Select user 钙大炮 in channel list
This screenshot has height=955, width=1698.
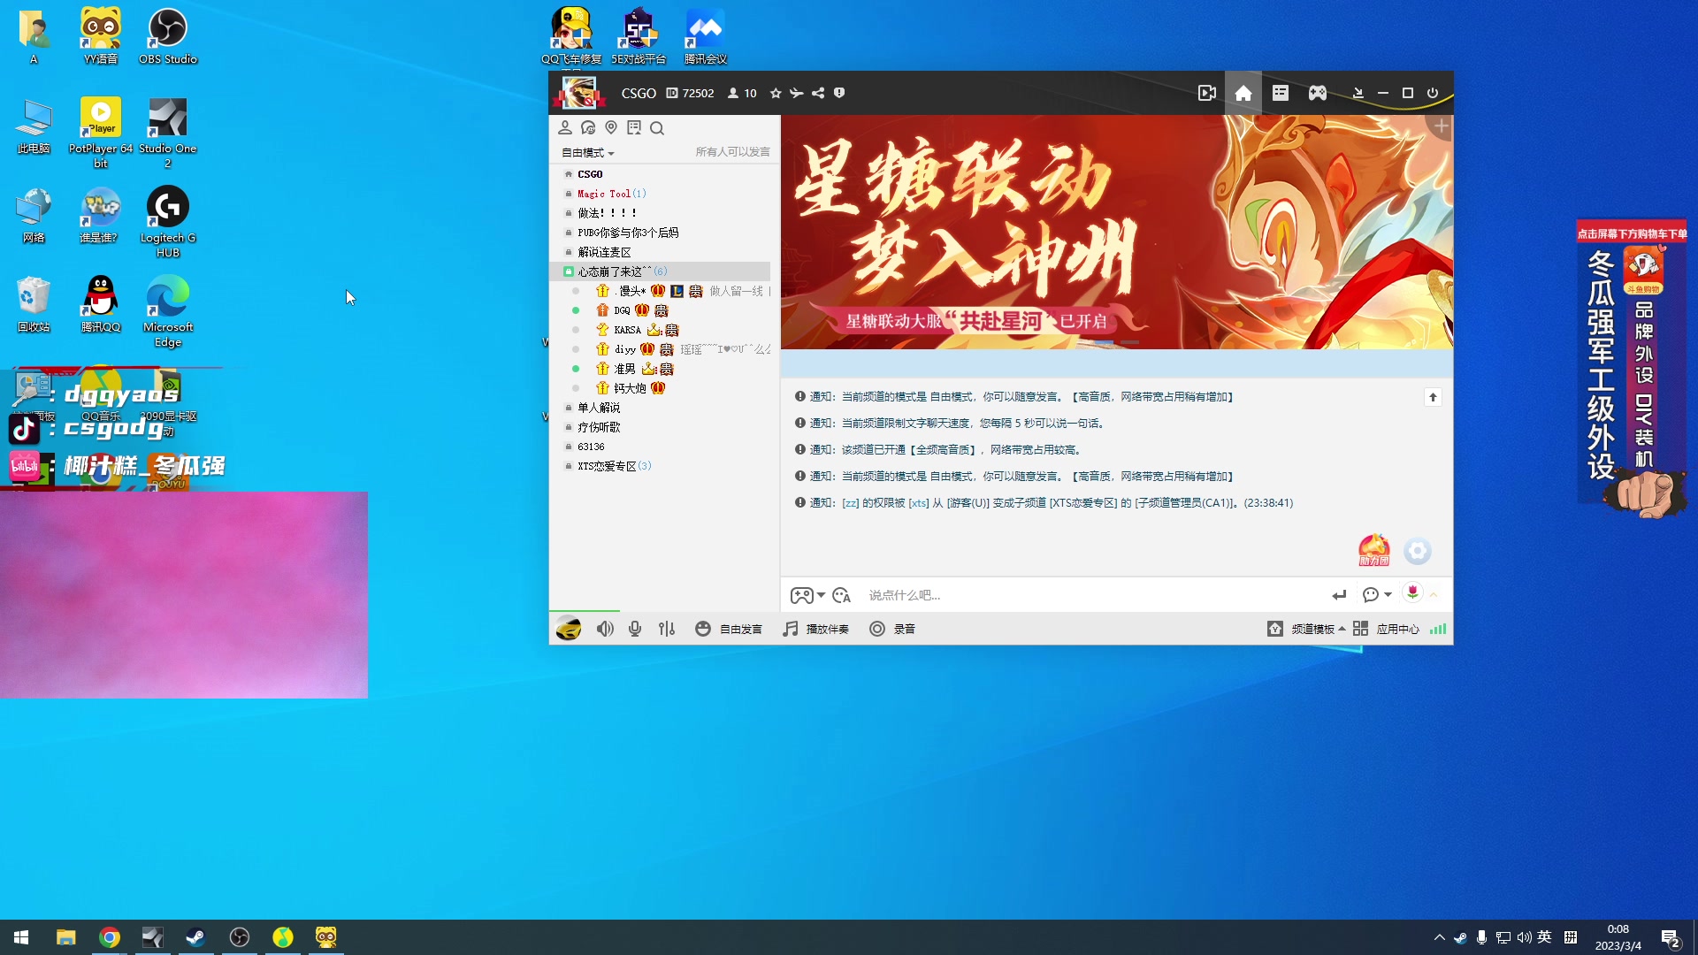tap(630, 388)
